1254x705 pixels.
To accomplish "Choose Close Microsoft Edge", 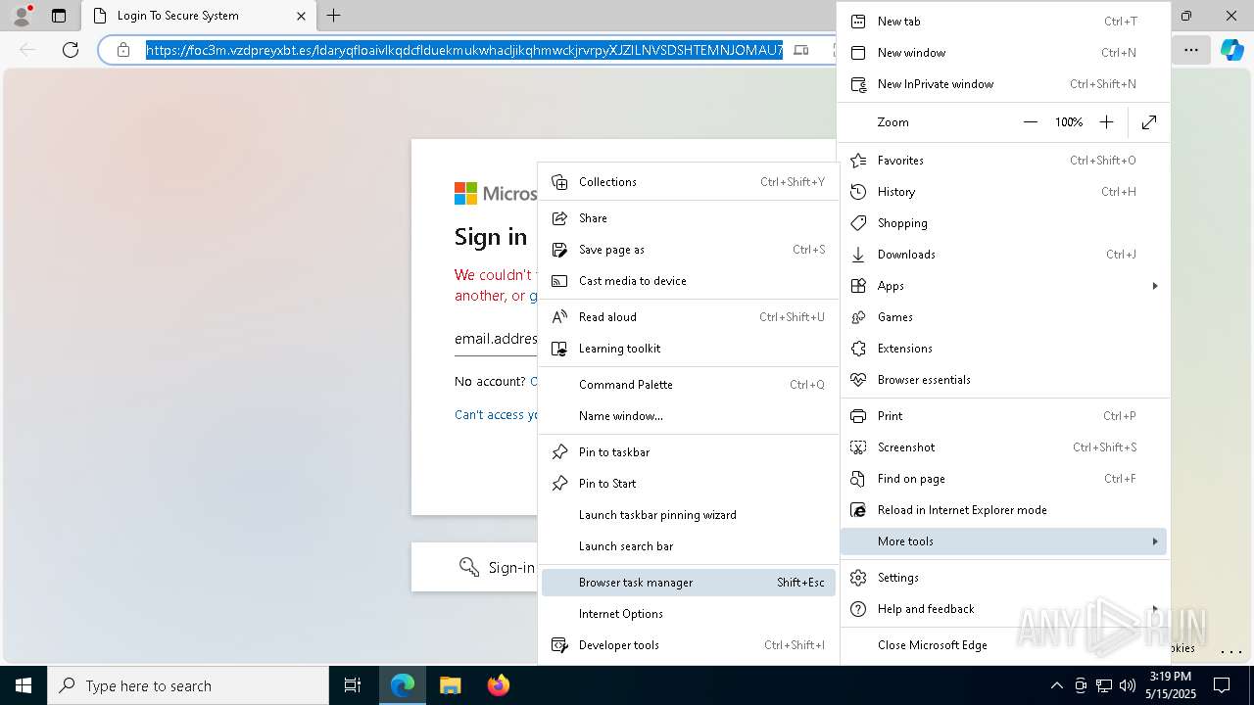I will pos(1004,645).
